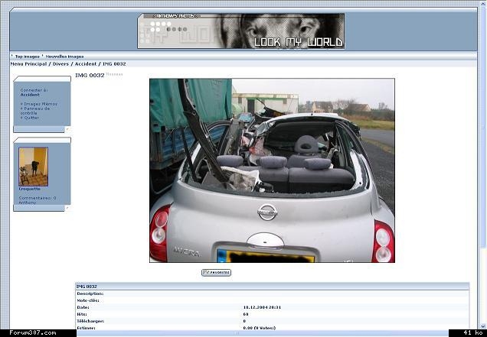This screenshot has height=337, width=487.
Task: Click the Hits value 60
Action: 246,314
